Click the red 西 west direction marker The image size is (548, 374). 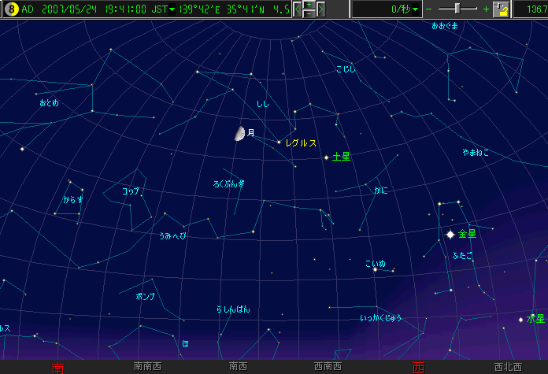418,367
